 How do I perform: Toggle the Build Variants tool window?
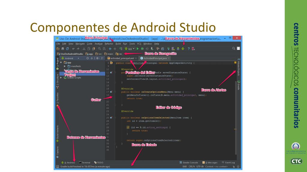point(57,133)
